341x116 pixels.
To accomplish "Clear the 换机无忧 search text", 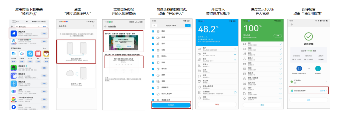I will (x=39, y=27).
